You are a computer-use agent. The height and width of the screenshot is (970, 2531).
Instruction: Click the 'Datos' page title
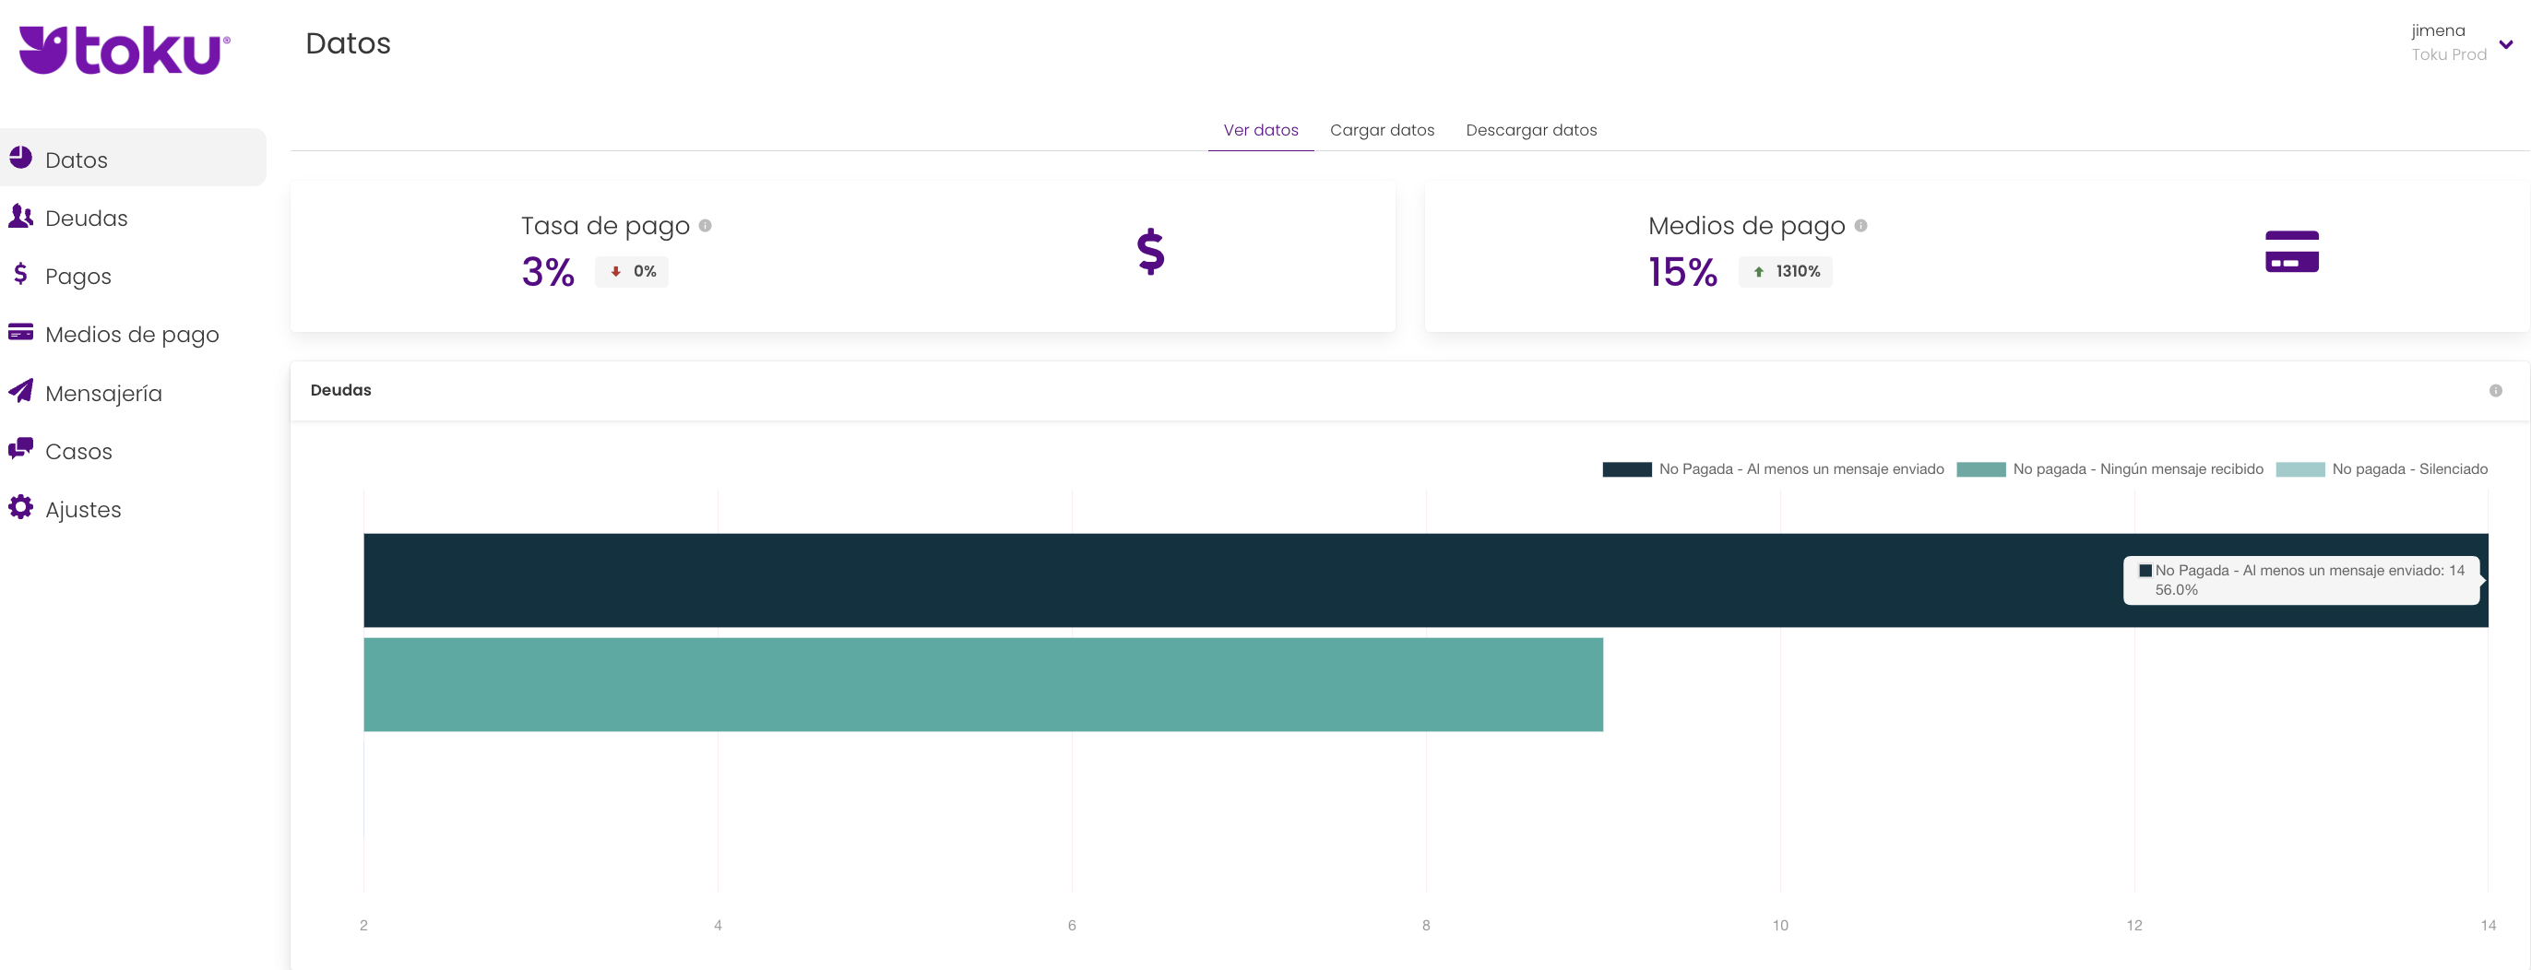[348, 43]
